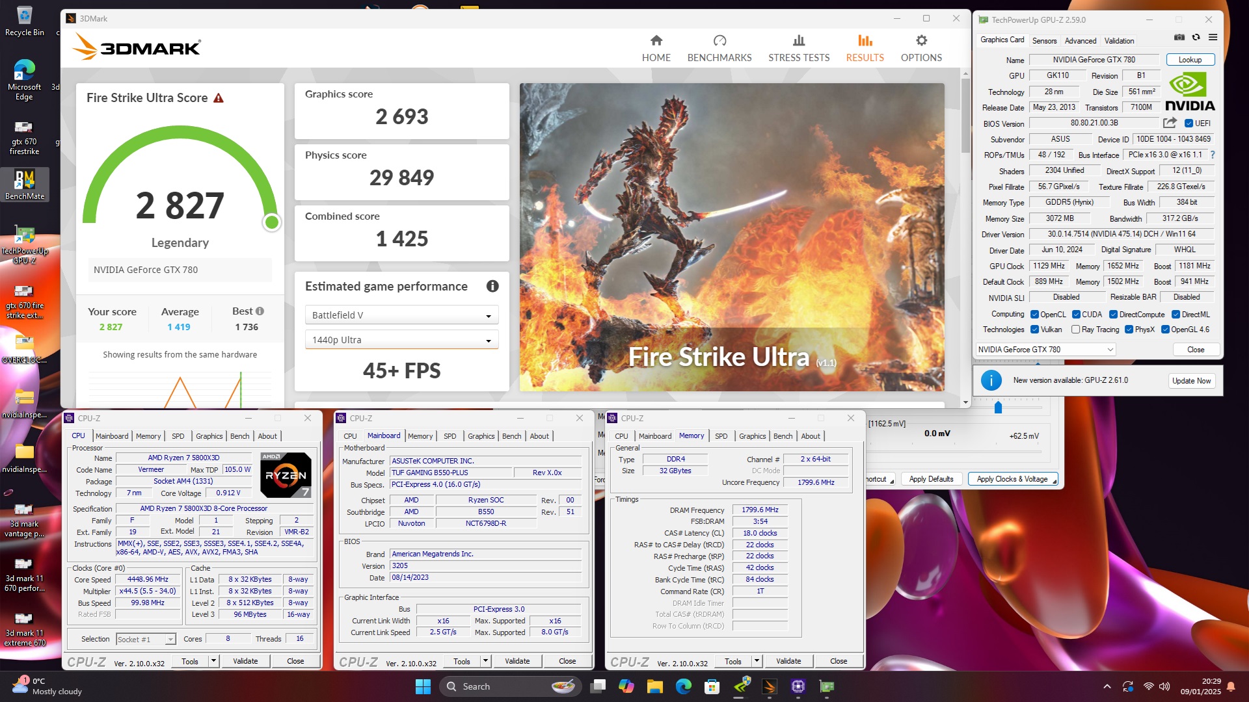1249x702 pixels.
Task: Open the Socket #1 selection dropdown in CPU-Z
Action: click(x=146, y=640)
